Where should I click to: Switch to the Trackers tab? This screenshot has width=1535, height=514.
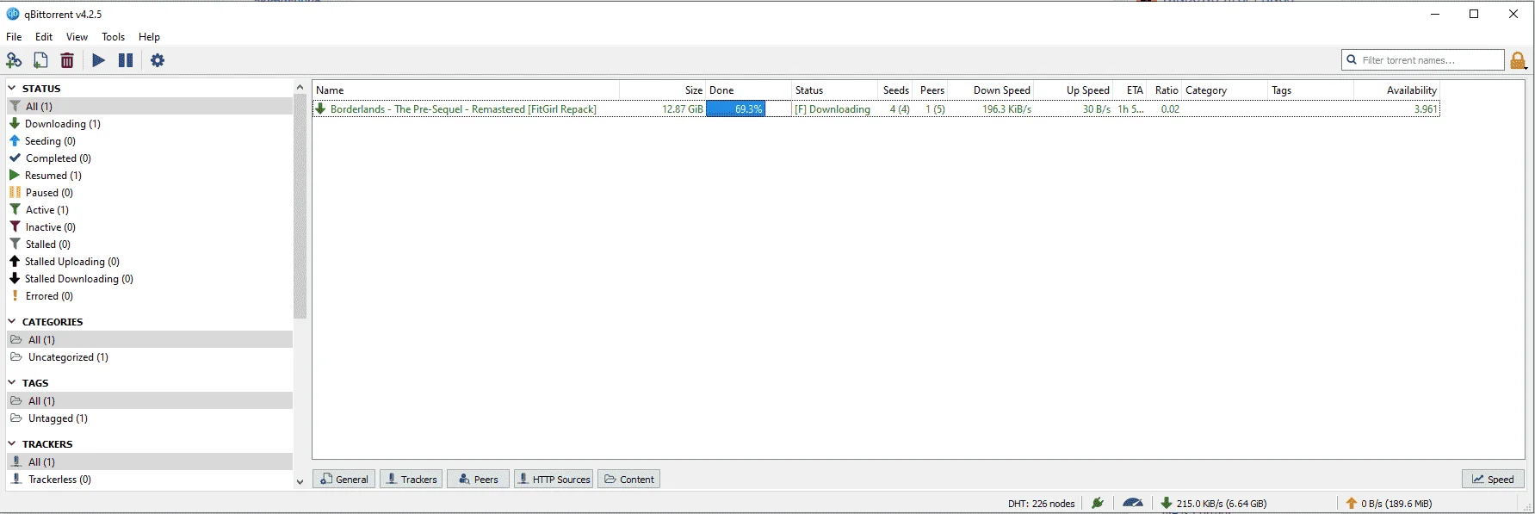coord(411,480)
